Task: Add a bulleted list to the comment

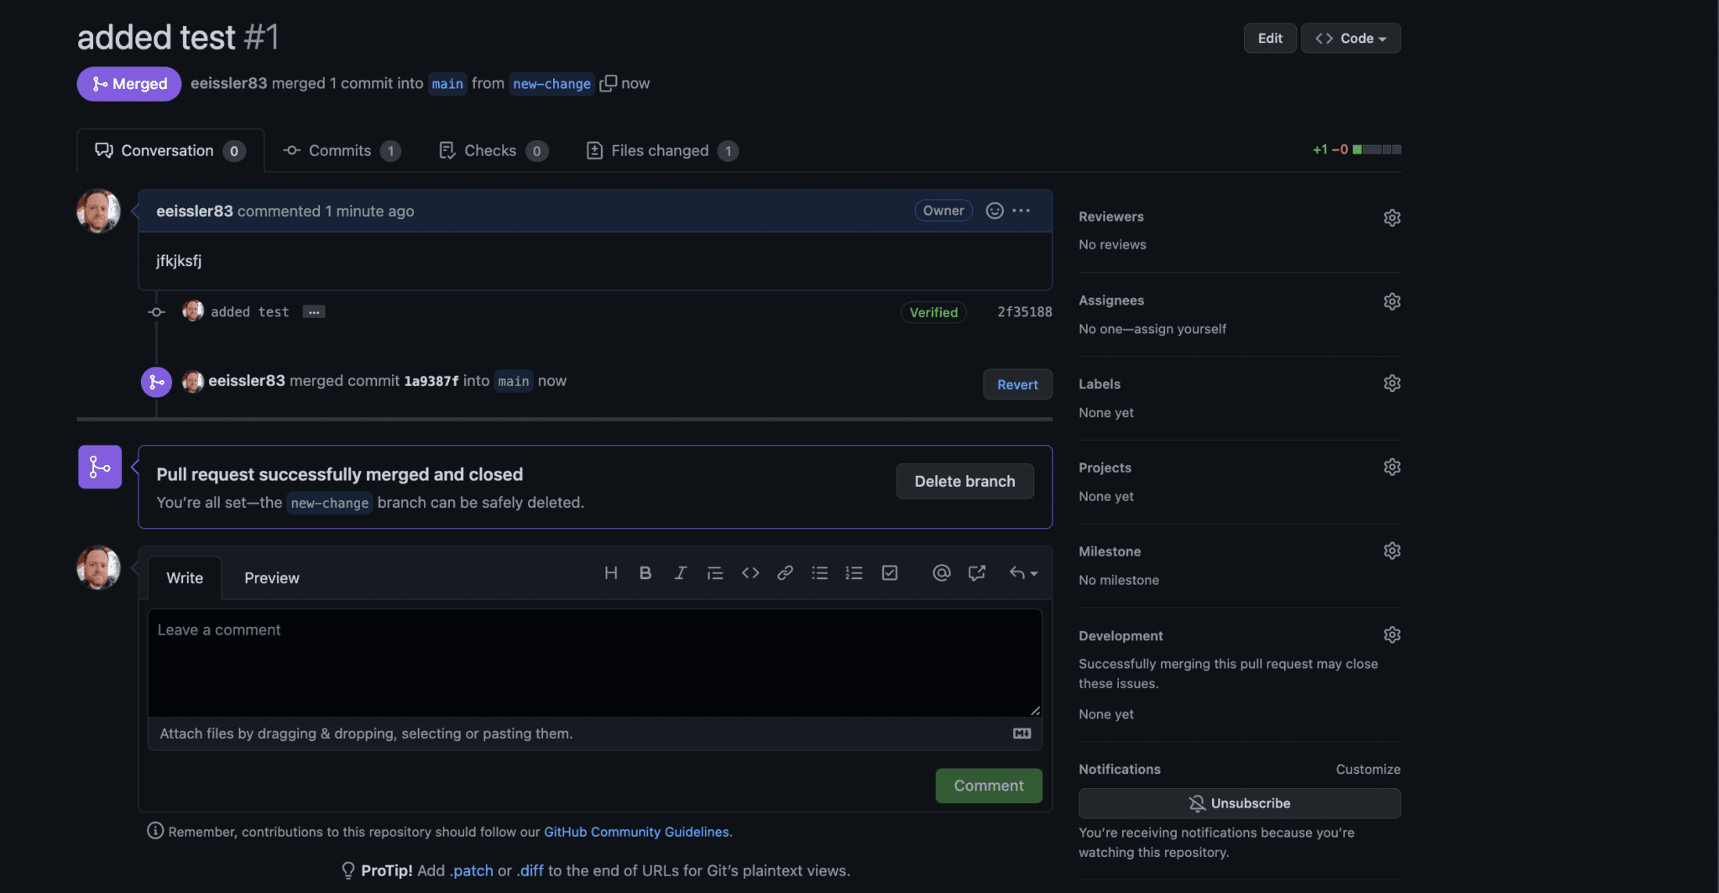Action: 819,572
